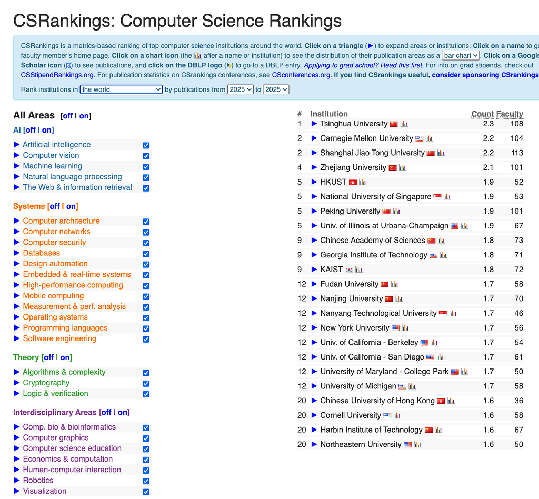Open the 'the world' region dropdown

click(121, 89)
